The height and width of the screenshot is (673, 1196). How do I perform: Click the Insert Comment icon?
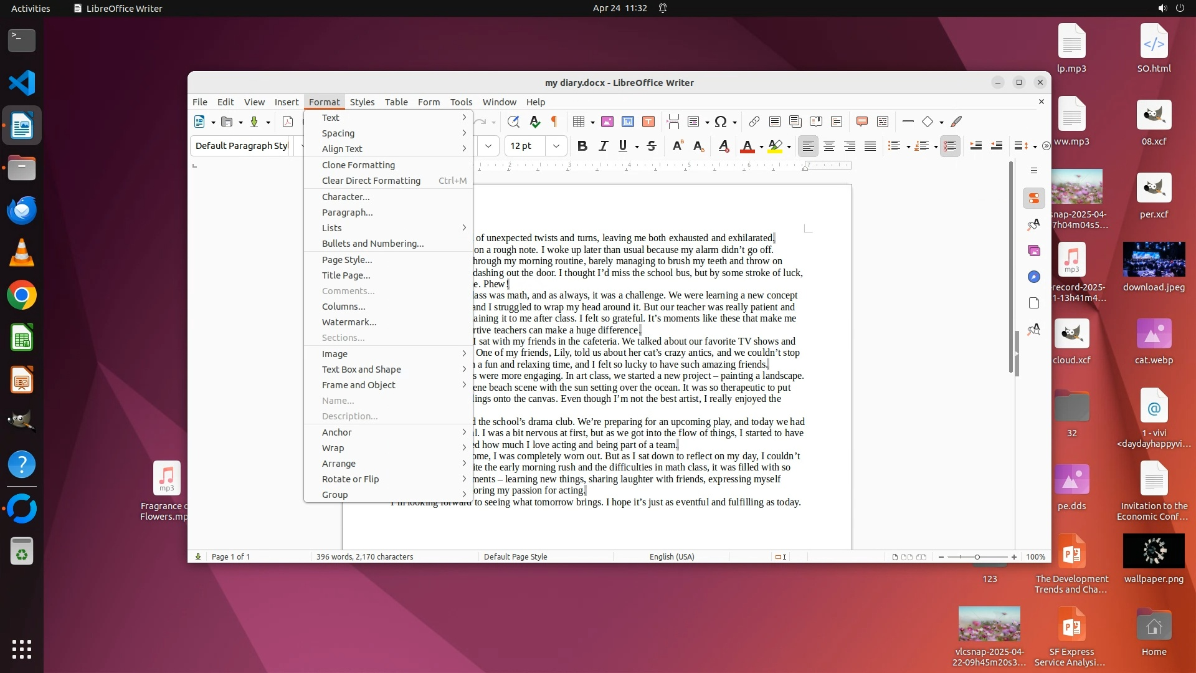click(861, 122)
